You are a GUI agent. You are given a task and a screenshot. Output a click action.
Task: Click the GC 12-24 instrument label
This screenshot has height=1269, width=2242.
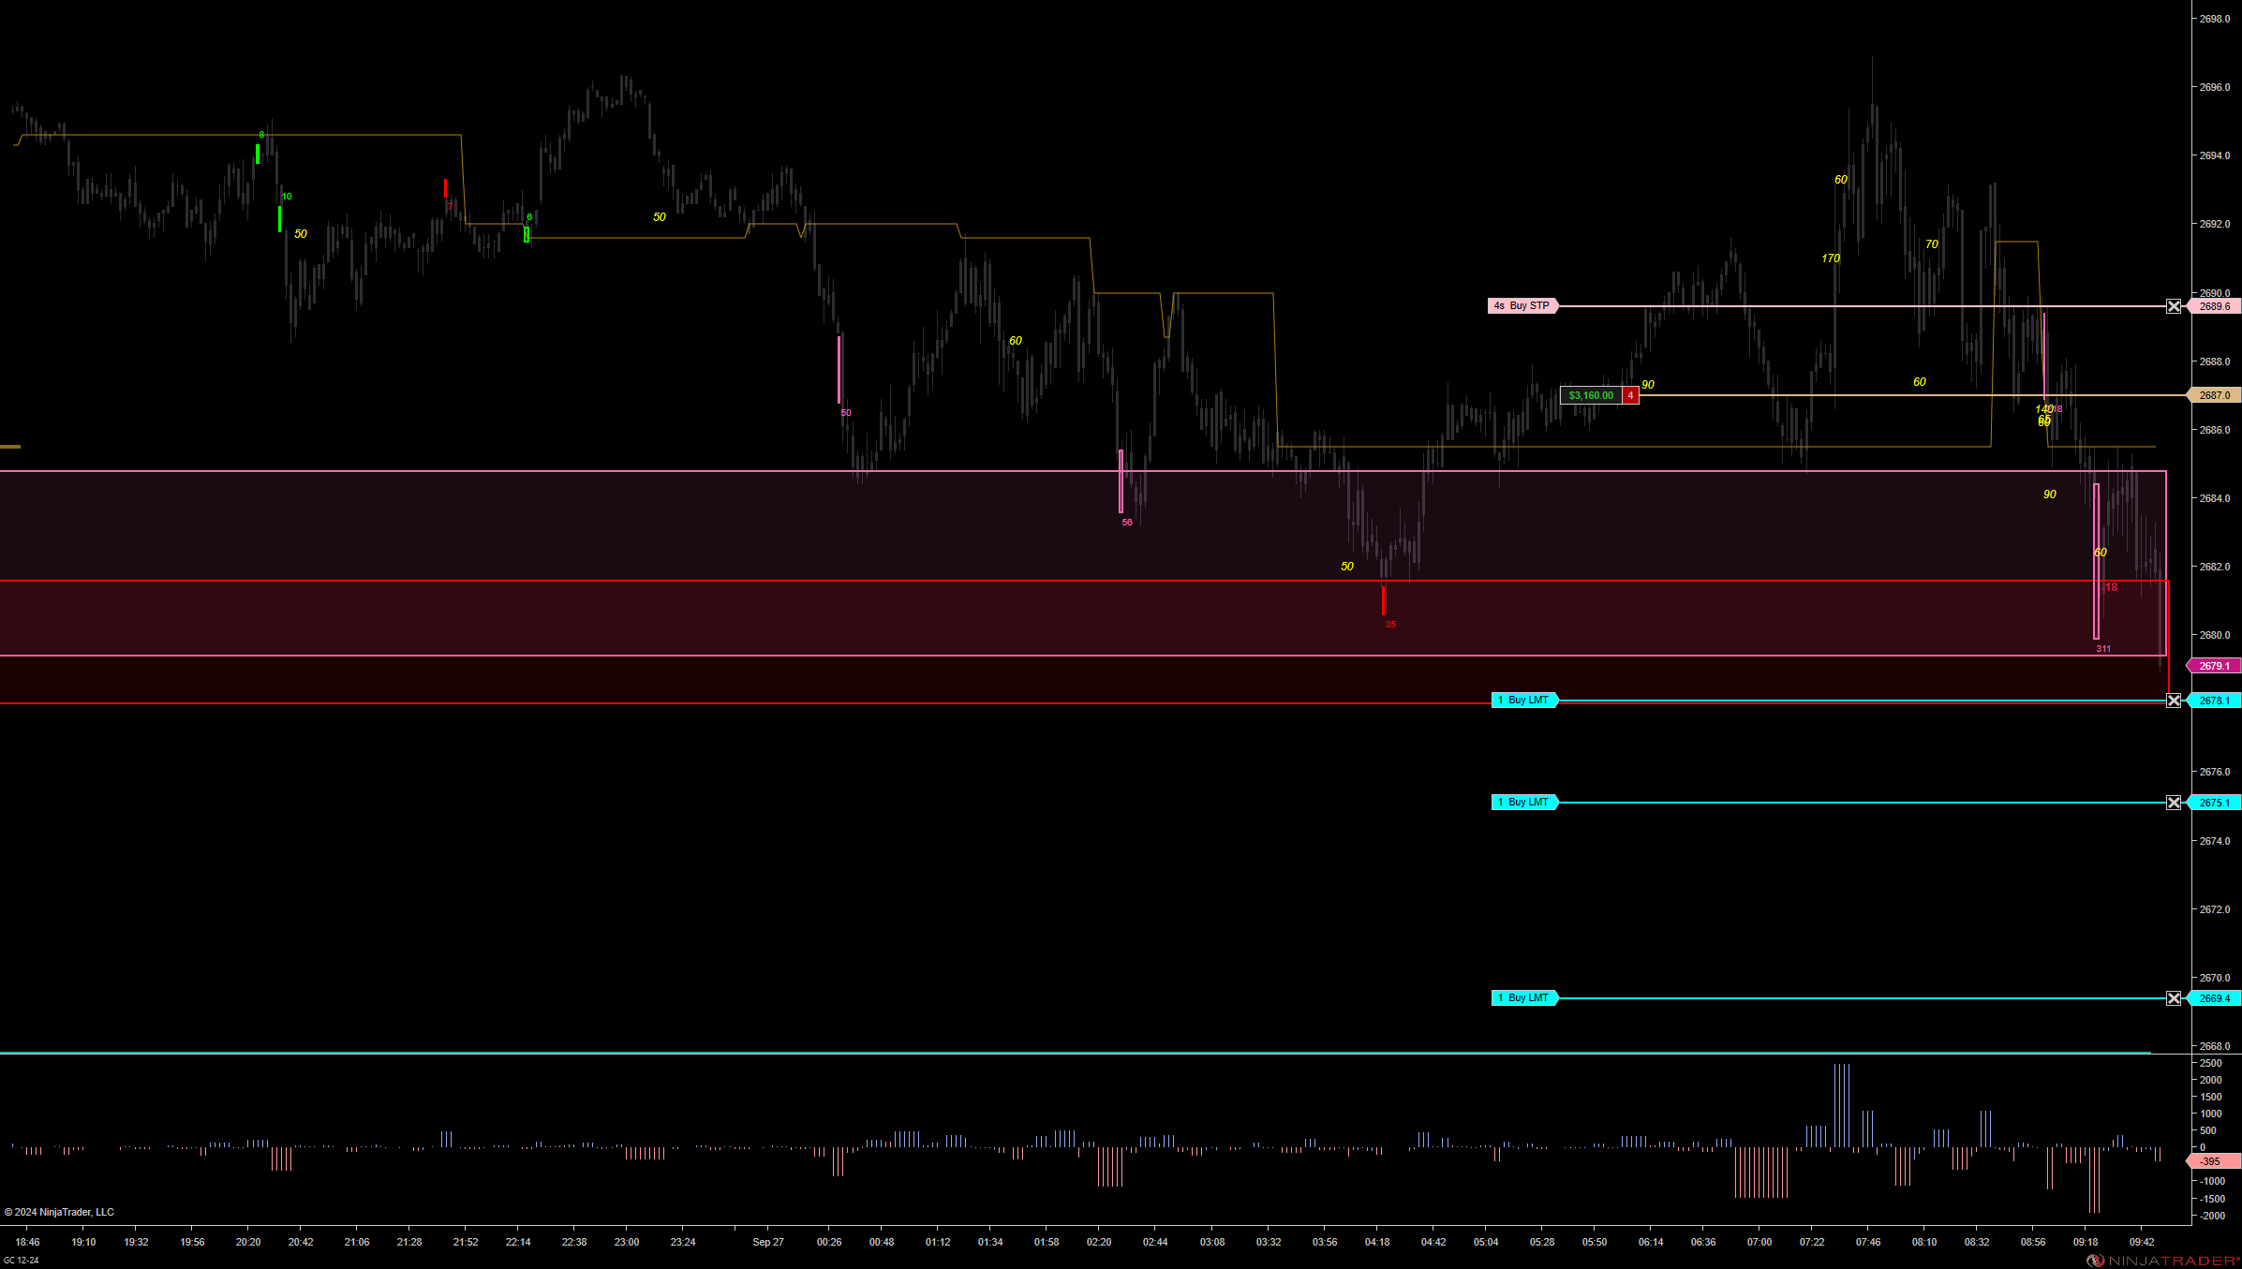(22, 1261)
